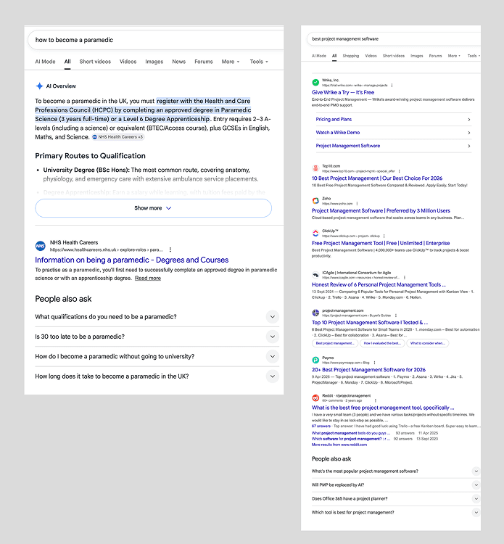
Task: Click the ICAgile favicon
Action: coord(315,275)
